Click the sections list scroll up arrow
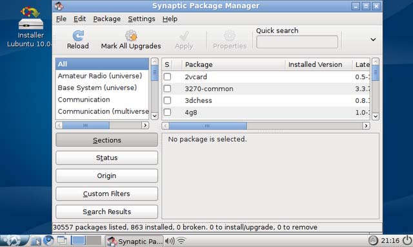Image resolution: width=413 pixels, height=247 pixels. pyautogui.click(x=155, y=62)
